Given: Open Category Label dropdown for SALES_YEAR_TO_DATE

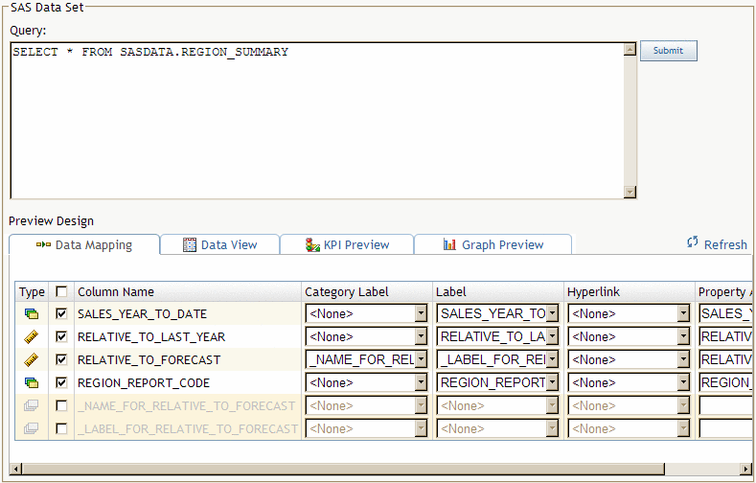Looking at the screenshot, I should pos(421,313).
